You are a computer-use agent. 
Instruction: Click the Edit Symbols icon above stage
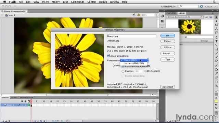138,15
